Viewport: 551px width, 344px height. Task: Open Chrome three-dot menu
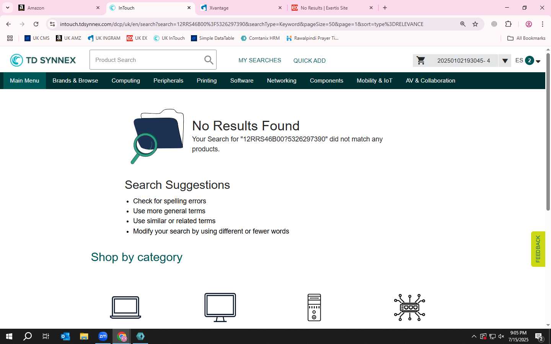[542, 24]
